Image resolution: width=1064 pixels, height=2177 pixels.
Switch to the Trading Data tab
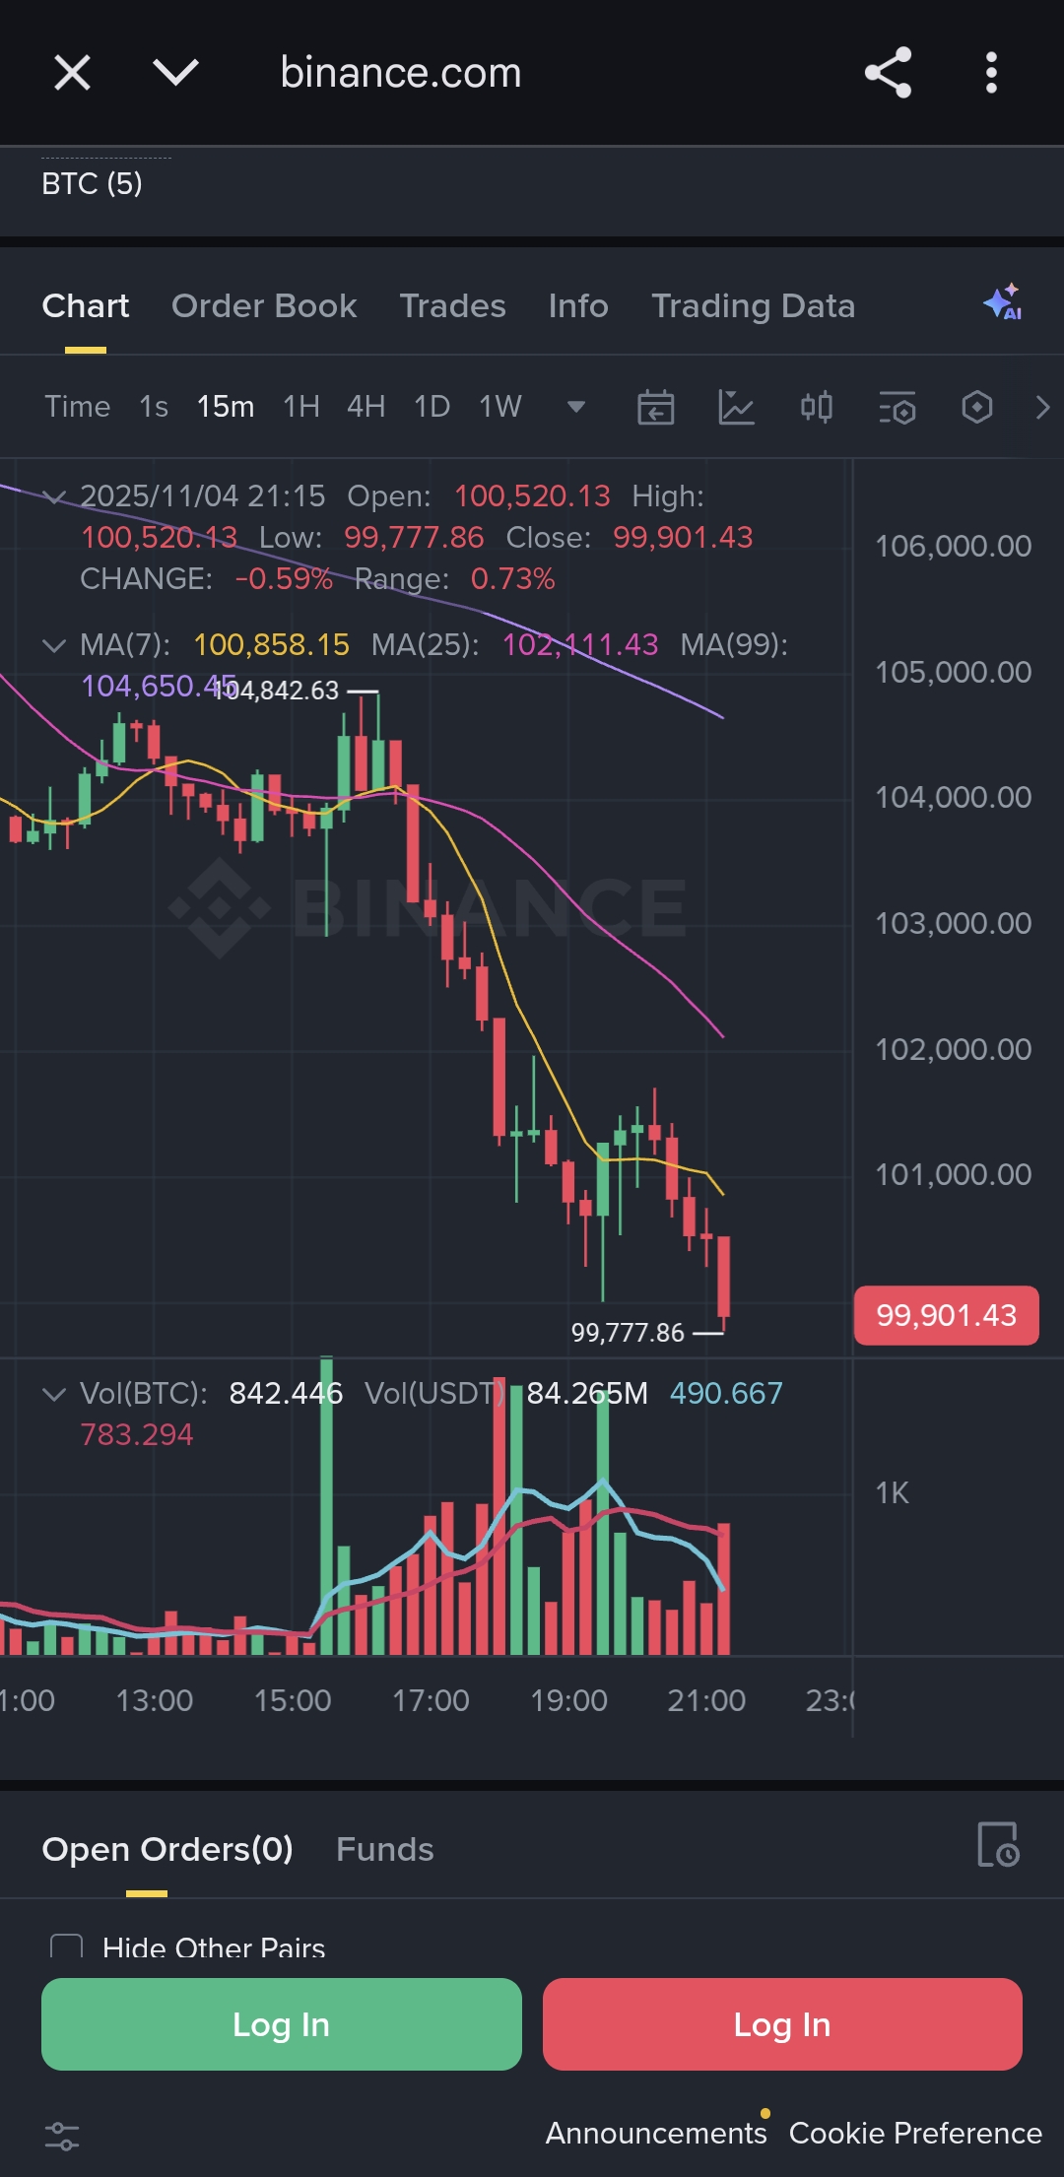point(753,306)
